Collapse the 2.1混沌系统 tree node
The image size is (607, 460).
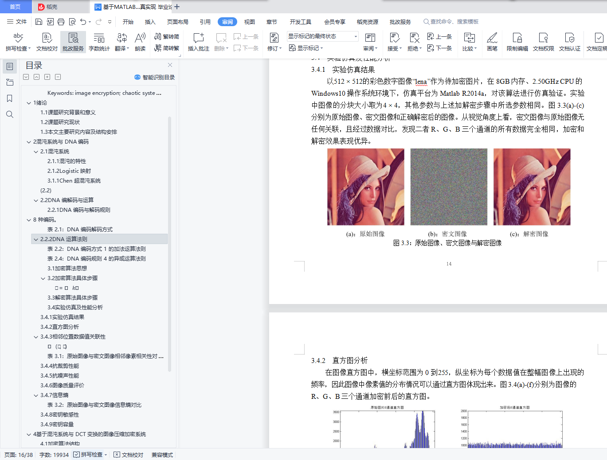click(x=36, y=152)
